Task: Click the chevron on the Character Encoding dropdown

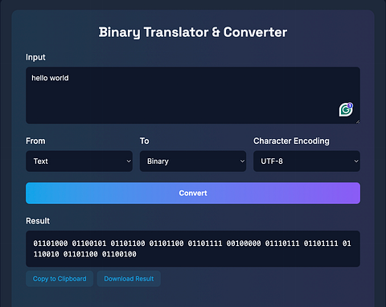Action: [x=356, y=162]
